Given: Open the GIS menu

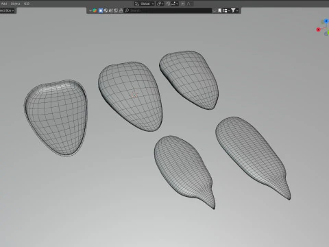Looking at the screenshot, I should coord(27,3).
